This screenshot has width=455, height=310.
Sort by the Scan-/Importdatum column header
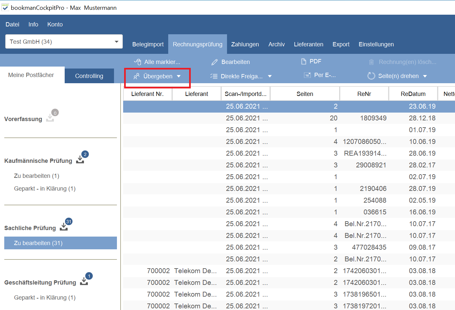pyautogui.click(x=246, y=94)
